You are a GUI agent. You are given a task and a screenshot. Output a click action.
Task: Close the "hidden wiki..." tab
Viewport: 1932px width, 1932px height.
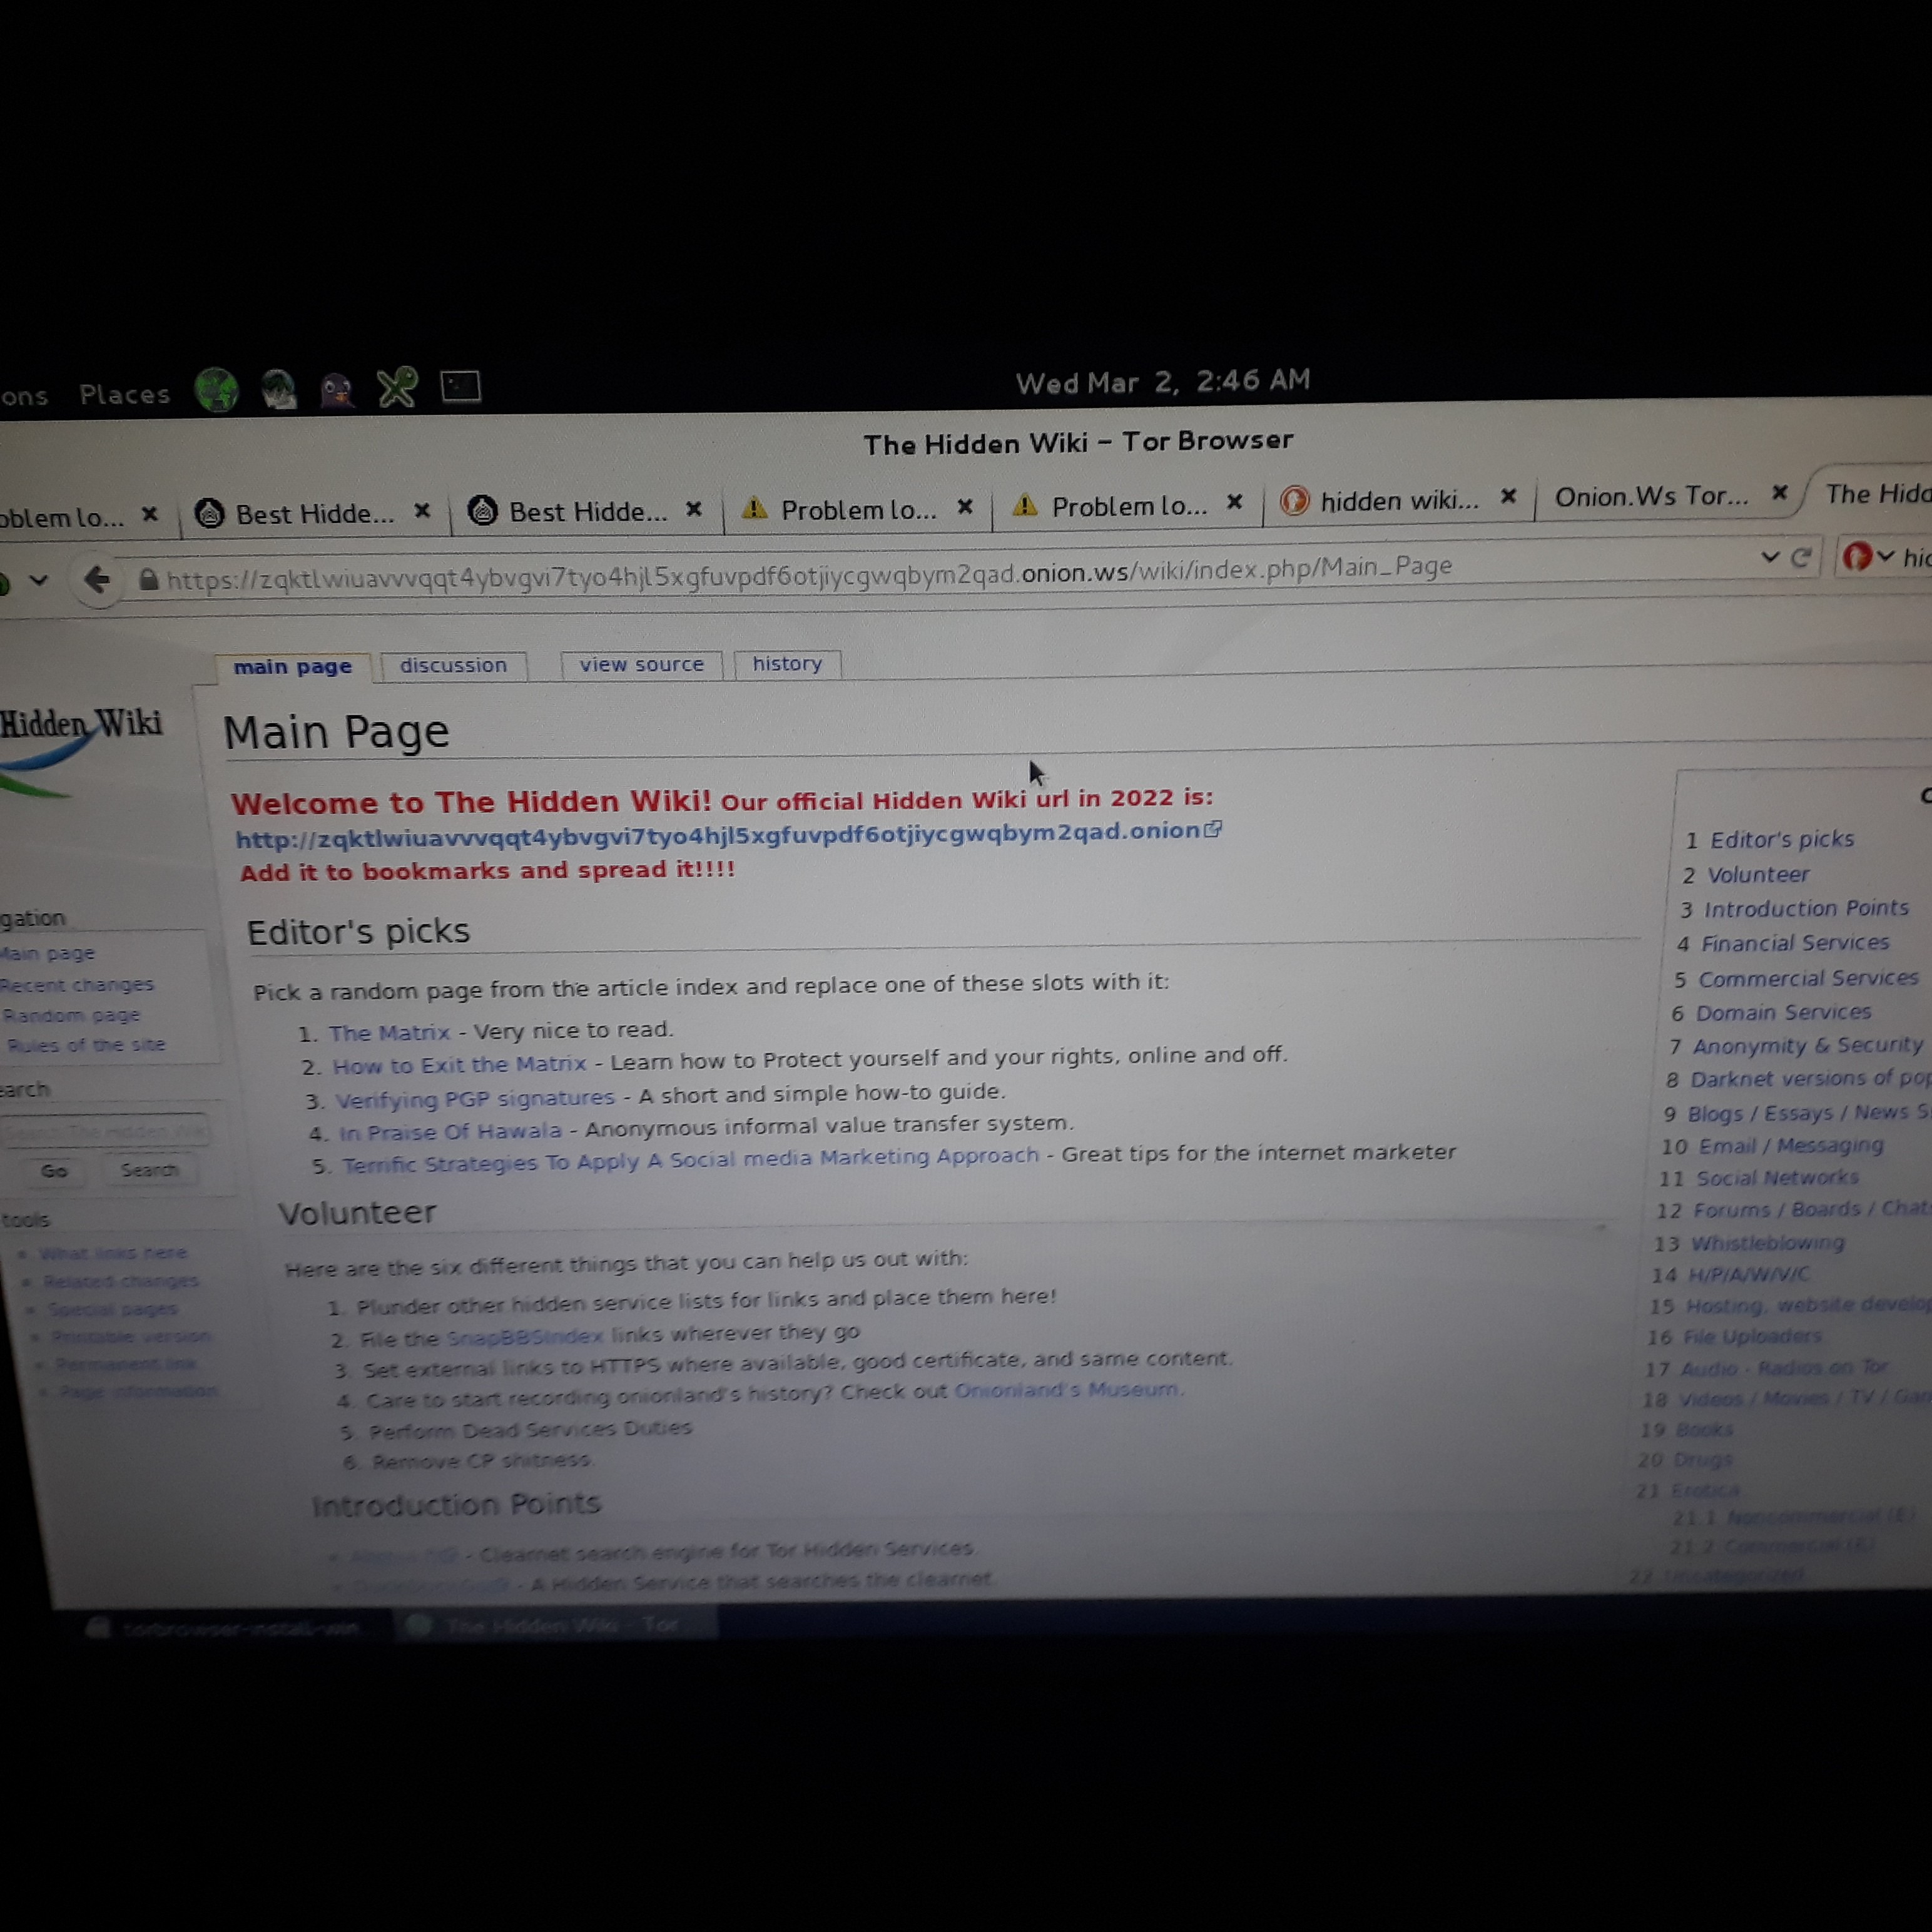(1508, 496)
